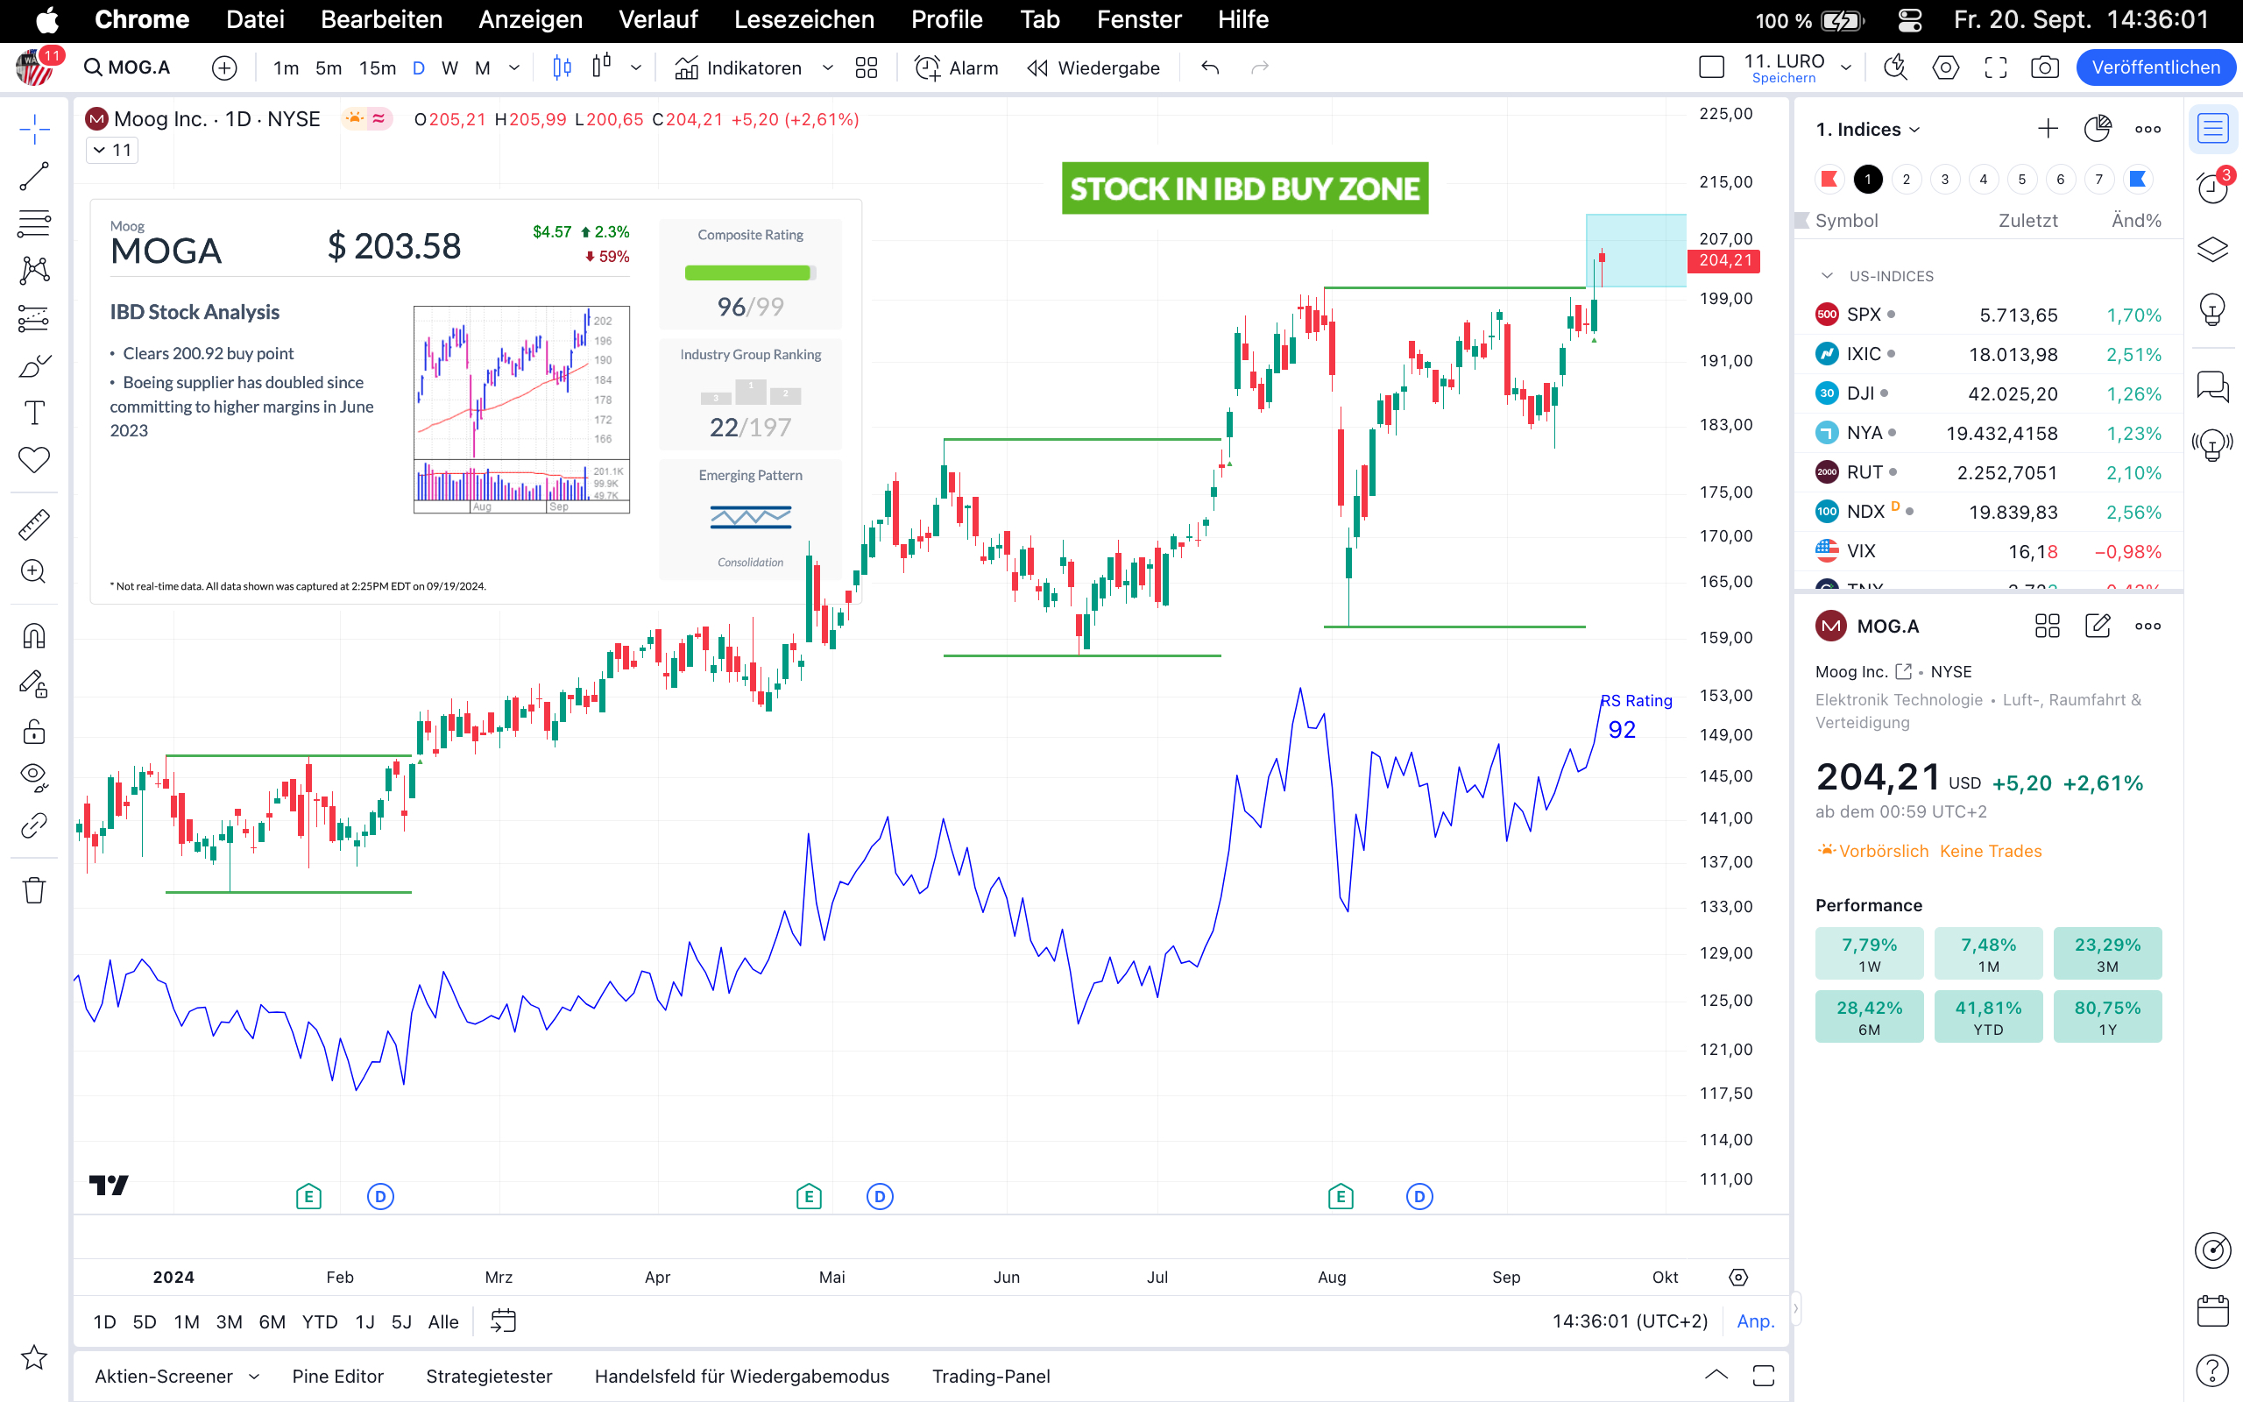
Task: Select the red flag color list
Action: pyautogui.click(x=1829, y=179)
